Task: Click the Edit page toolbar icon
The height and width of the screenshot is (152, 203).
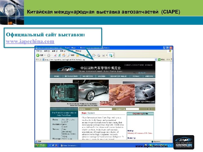Action: [x=103, y=55]
